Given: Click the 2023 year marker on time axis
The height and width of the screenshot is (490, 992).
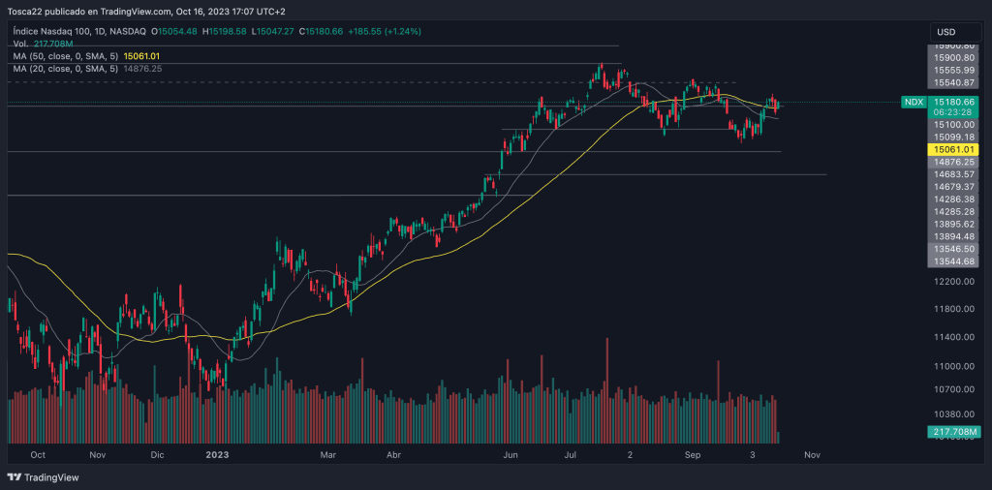Looking at the screenshot, I should coord(217,453).
